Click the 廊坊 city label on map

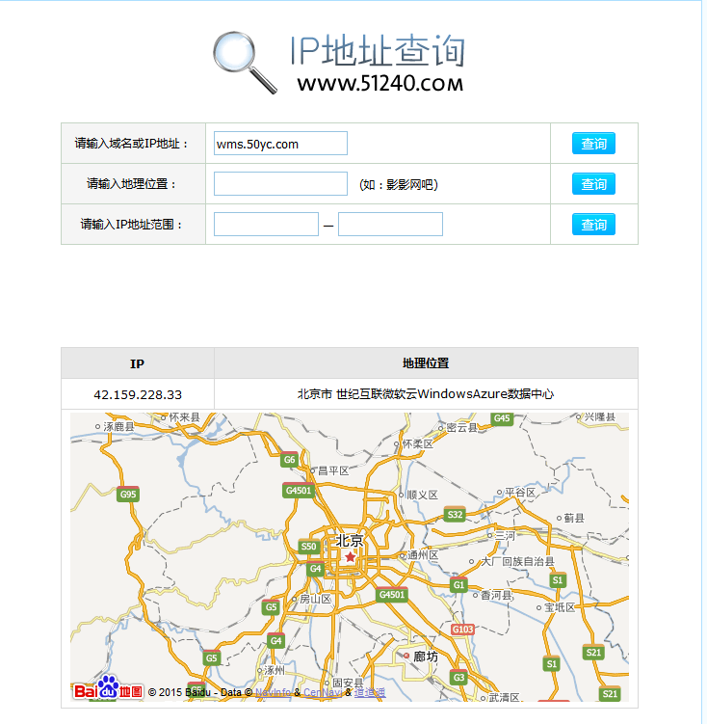point(425,657)
